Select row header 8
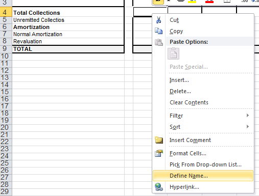 pyautogui.click(x=6, y=41)
